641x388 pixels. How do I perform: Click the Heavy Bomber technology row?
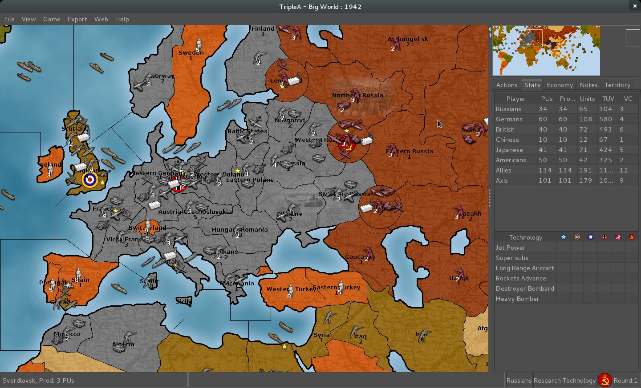[x=566, y=299]
